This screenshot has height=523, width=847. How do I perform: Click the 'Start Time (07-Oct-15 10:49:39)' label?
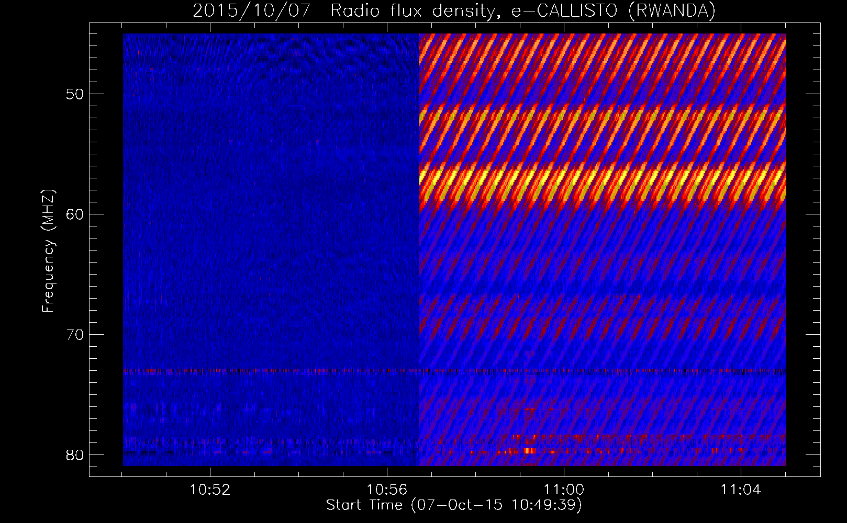point(454,505)
